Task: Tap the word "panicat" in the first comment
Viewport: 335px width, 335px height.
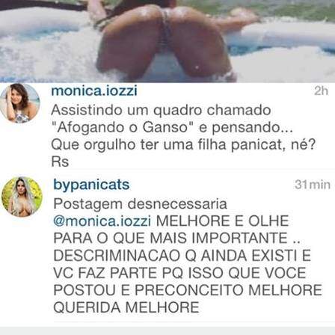Action: [x=257, y=145]
